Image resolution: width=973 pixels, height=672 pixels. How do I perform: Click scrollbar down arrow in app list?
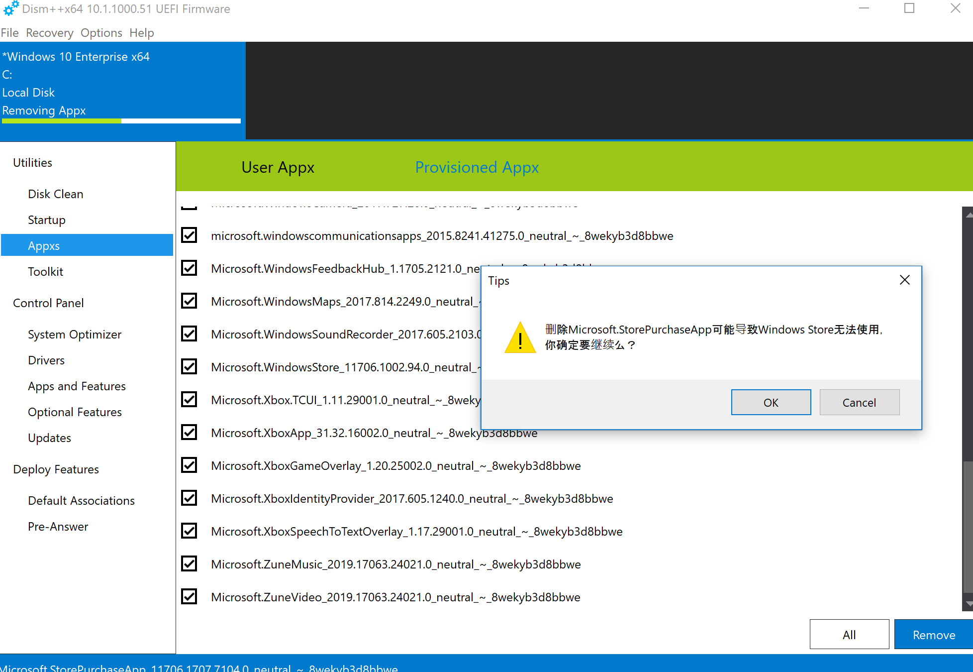tap(968, 604)
